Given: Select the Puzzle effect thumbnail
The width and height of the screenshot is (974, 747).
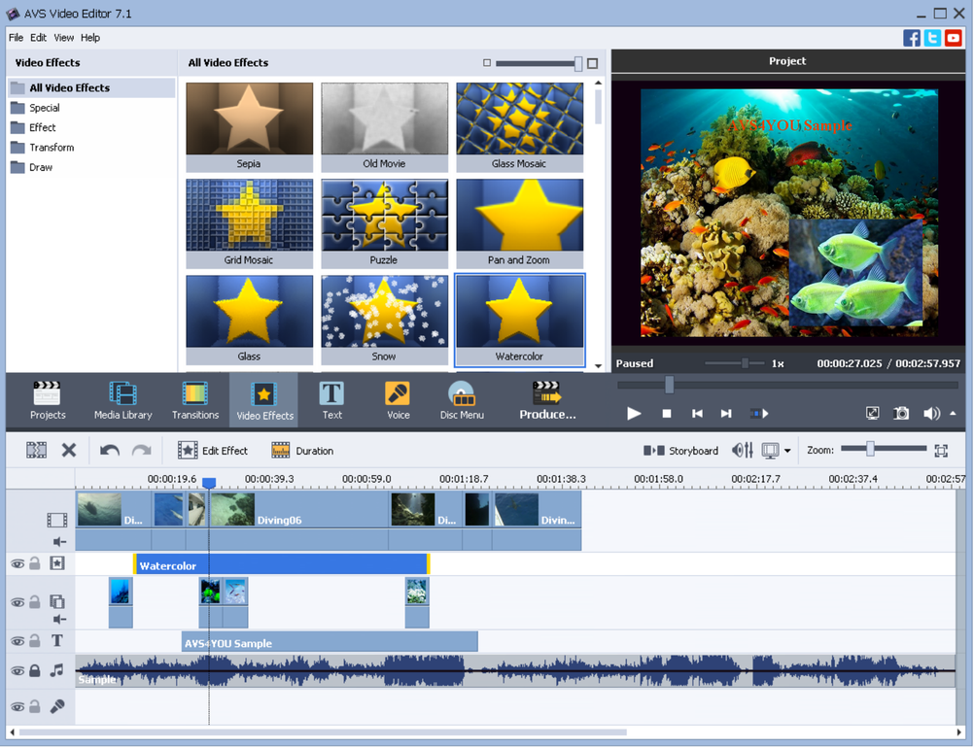Looking at the screenshot, I should click(385, 223).
